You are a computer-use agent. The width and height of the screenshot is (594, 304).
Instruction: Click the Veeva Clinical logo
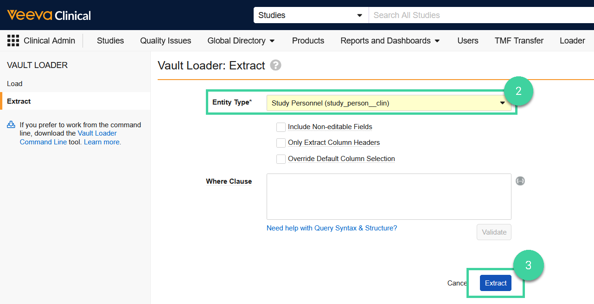click(49, 15)
